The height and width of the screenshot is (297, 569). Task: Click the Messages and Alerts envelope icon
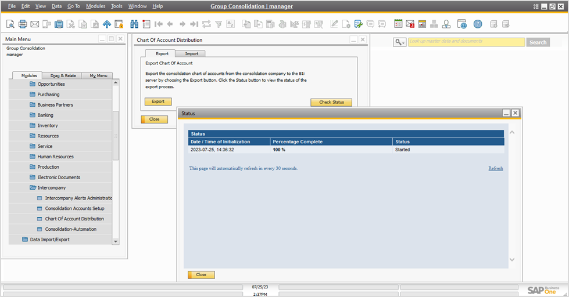tap(410, 24)
